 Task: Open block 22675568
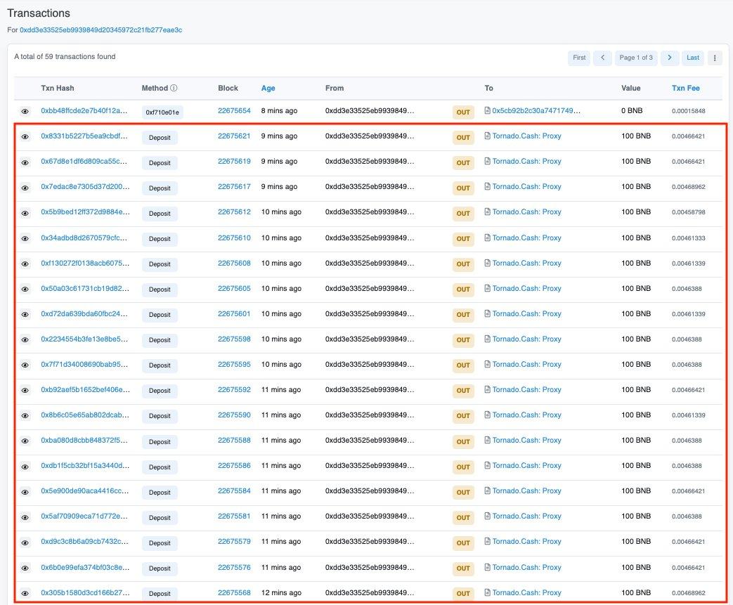[234, 592]
